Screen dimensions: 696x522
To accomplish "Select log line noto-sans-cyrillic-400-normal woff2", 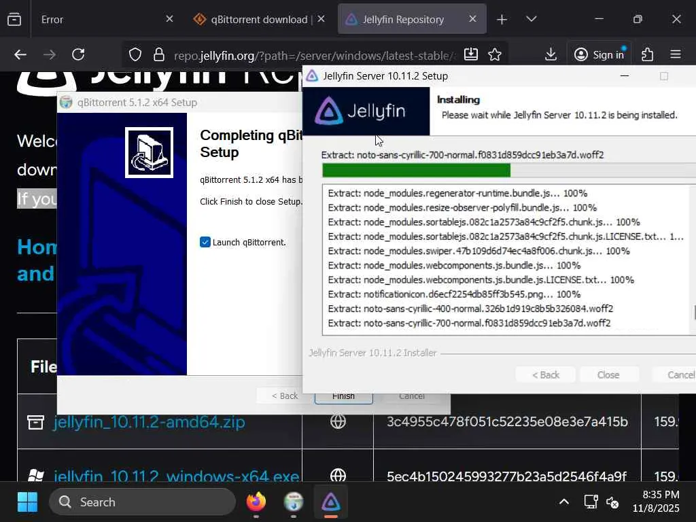I will [470, 309].
